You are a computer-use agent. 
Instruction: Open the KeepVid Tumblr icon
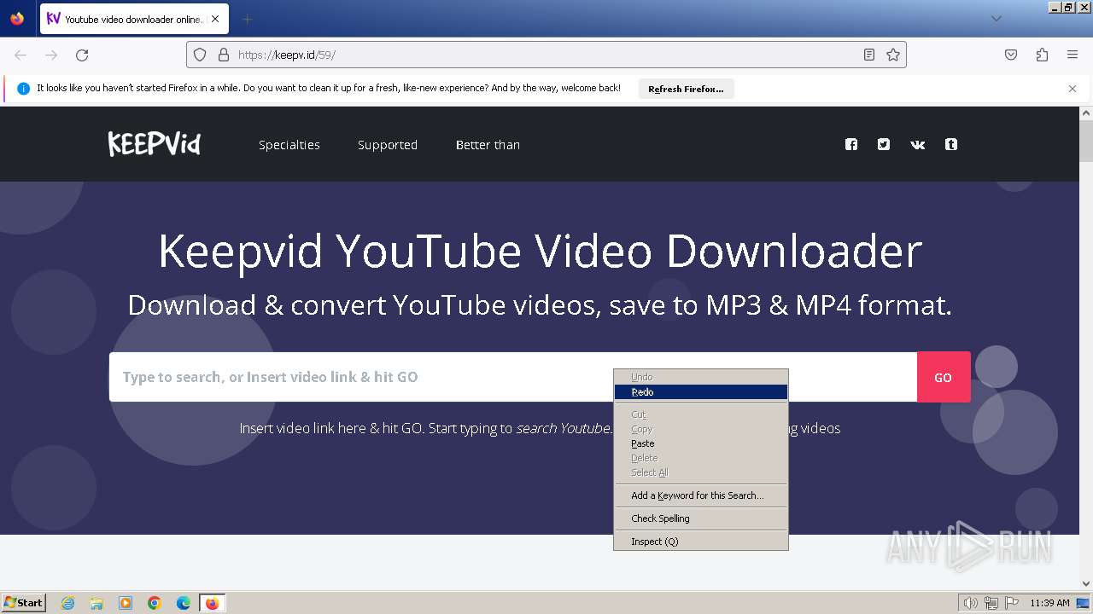(x=951, y=144)
